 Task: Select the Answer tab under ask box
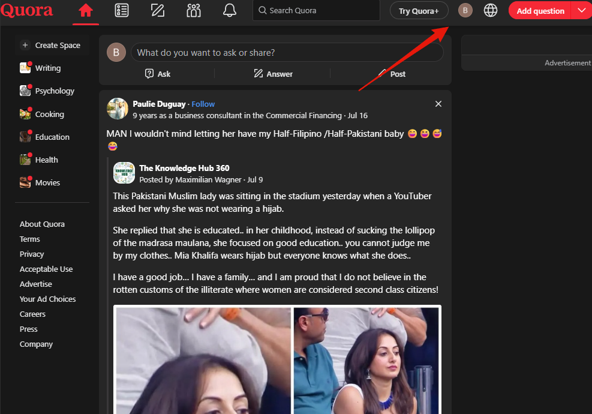click(x=273, y=74)
